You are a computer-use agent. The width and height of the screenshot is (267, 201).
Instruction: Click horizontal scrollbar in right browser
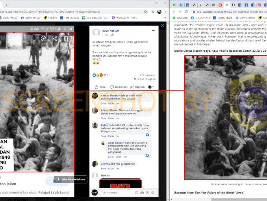(239, 199)
